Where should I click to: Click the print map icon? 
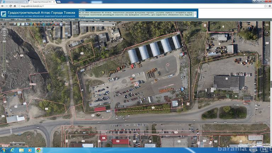pos(27,24)
